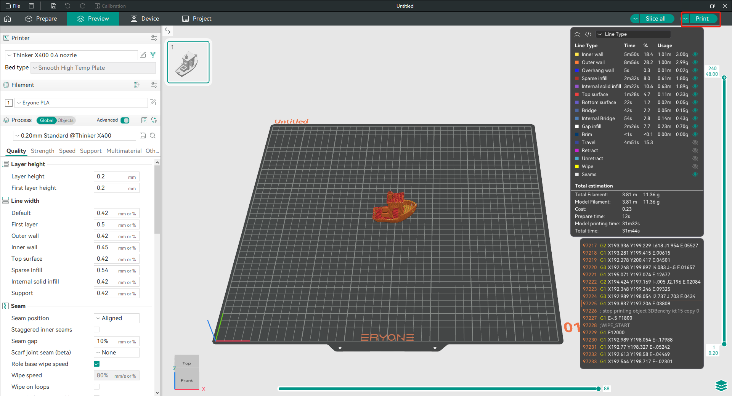Click the Calibration menu button
This screenshot has width=732, height=396.
pyautogui.click(x=110, y=6)
